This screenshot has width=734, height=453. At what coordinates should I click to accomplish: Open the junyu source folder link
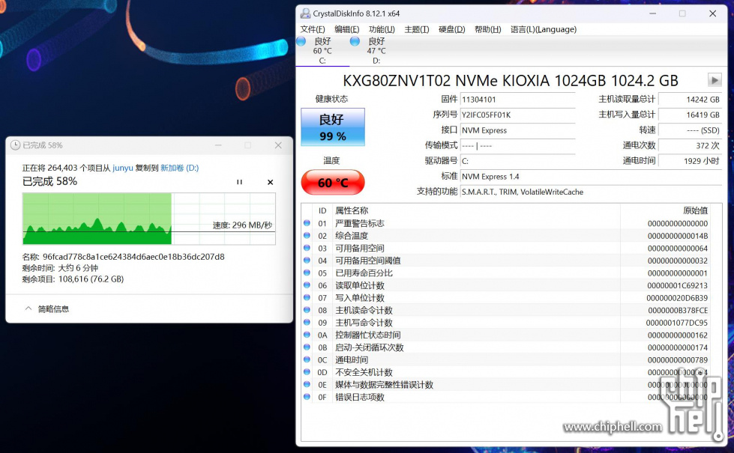pyautogui.click(x=123, y=168)
